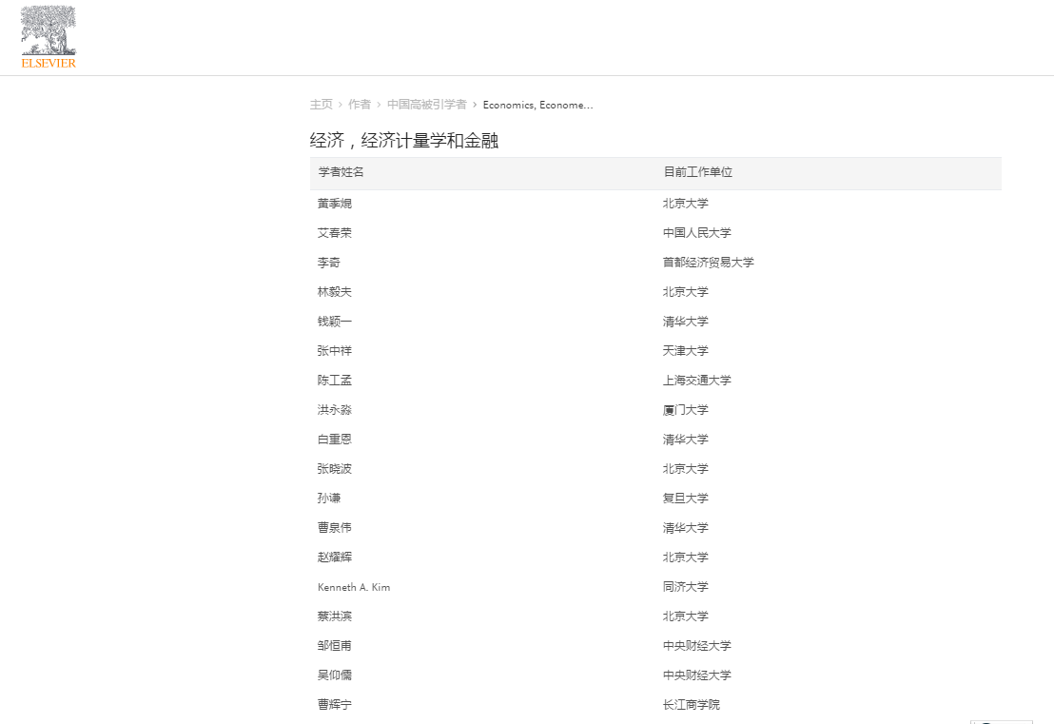Click 北京大学 in 黄季焜 row
Image resolution: width=1054 pixels, height=724 pixels.
tap(686, 203)
